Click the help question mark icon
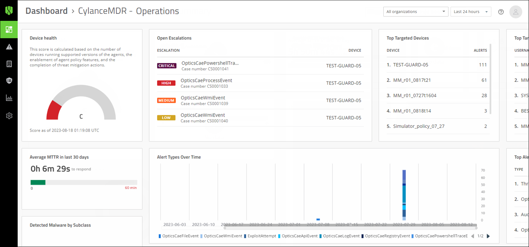The width and height of the screenshot is (529, 247). pyautogui.click(x=501, y=12)
